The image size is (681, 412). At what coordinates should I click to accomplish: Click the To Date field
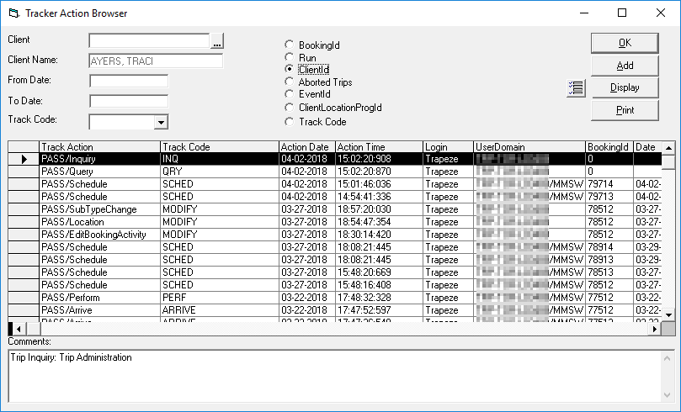[x=129, y=101]
